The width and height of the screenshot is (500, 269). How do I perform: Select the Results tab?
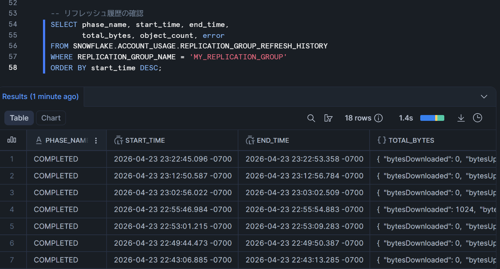[x=40, y=96]
